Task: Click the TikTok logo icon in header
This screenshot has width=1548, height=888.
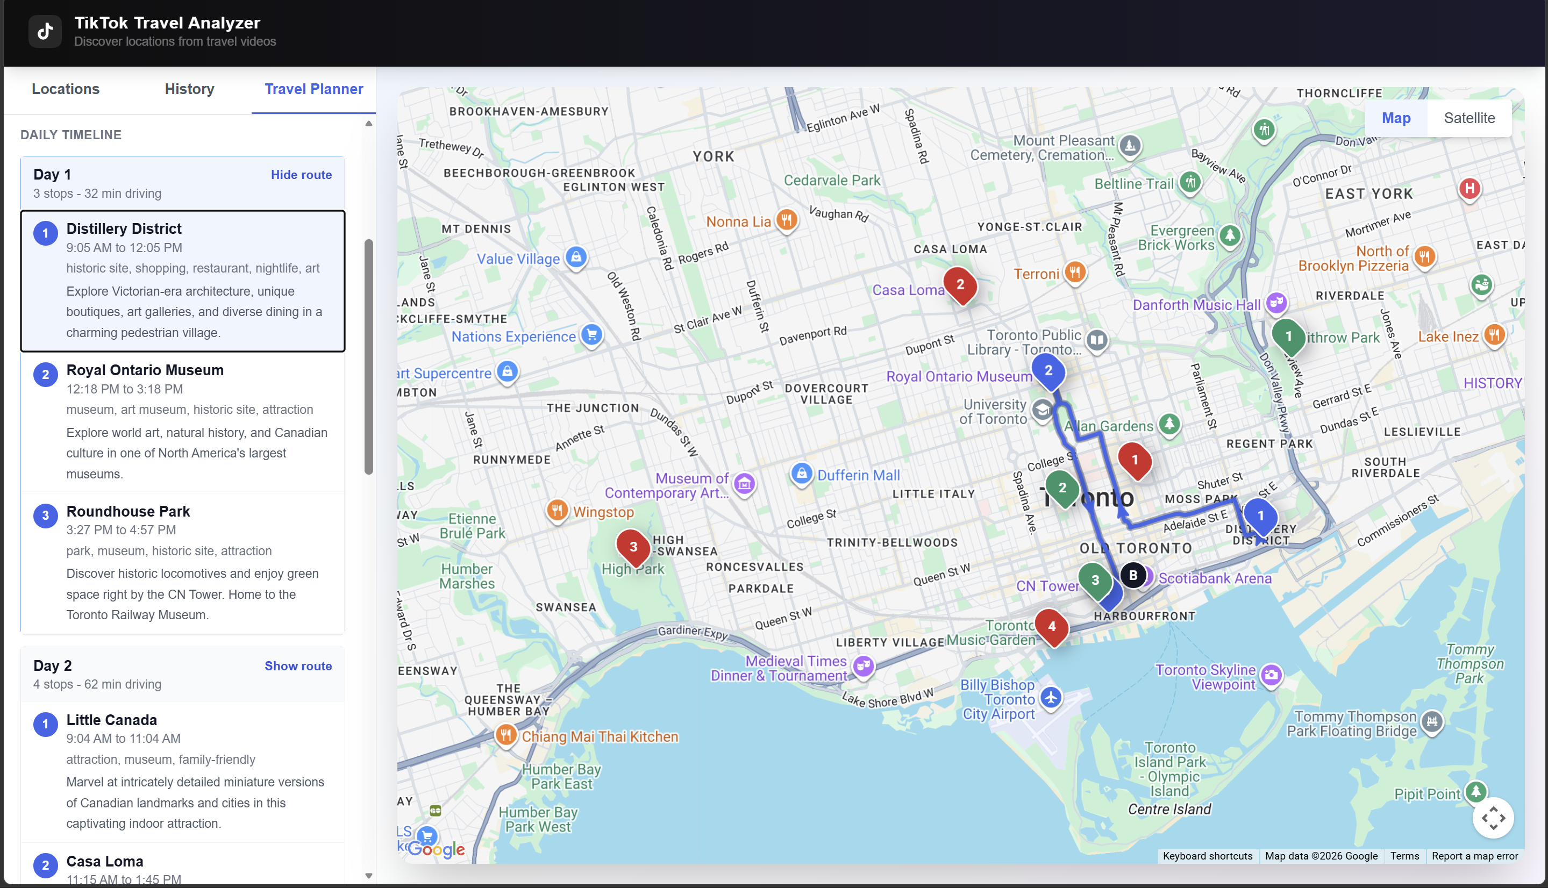Action: pyautogui.click(x=45, y=31)
